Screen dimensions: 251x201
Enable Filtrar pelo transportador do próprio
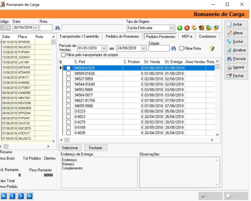tap(64, 55)
